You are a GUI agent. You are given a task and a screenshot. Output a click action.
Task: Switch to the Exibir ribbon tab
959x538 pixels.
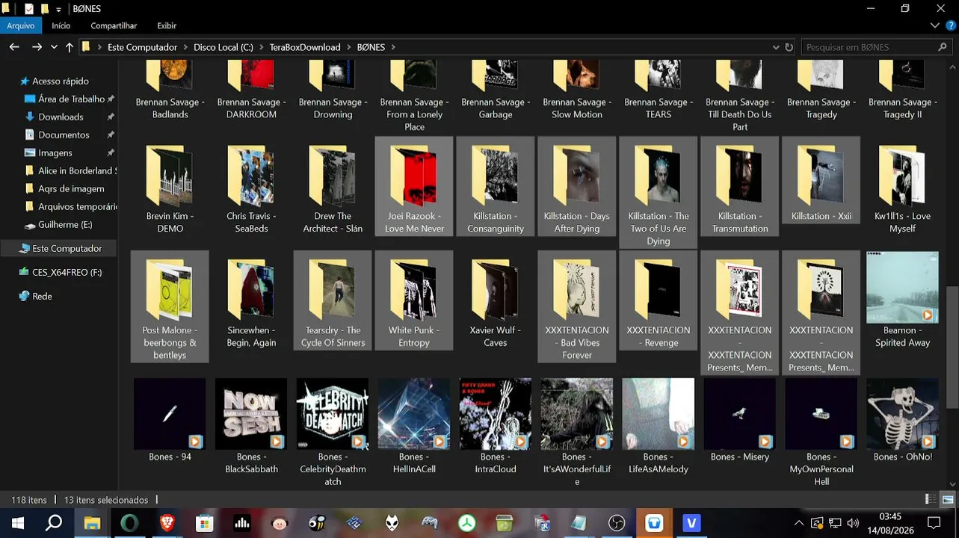[167, 25]
